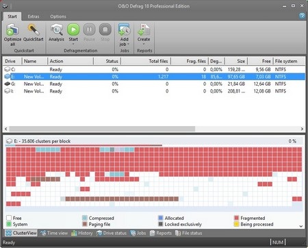The image size is (308, 248).
Task: Run Analysis with the magnifier icon
Action: [57, 30]
